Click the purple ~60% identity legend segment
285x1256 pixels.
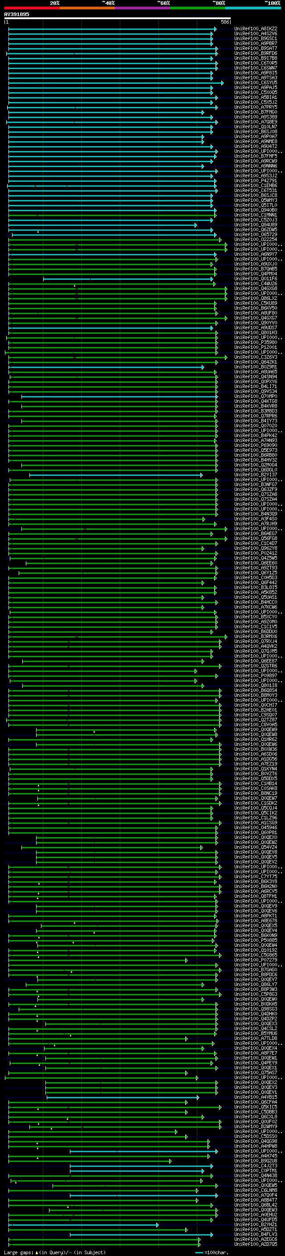click(142, 8)
